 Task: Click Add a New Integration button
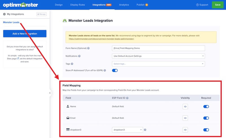pyautogui.click(x=25, y=33)
